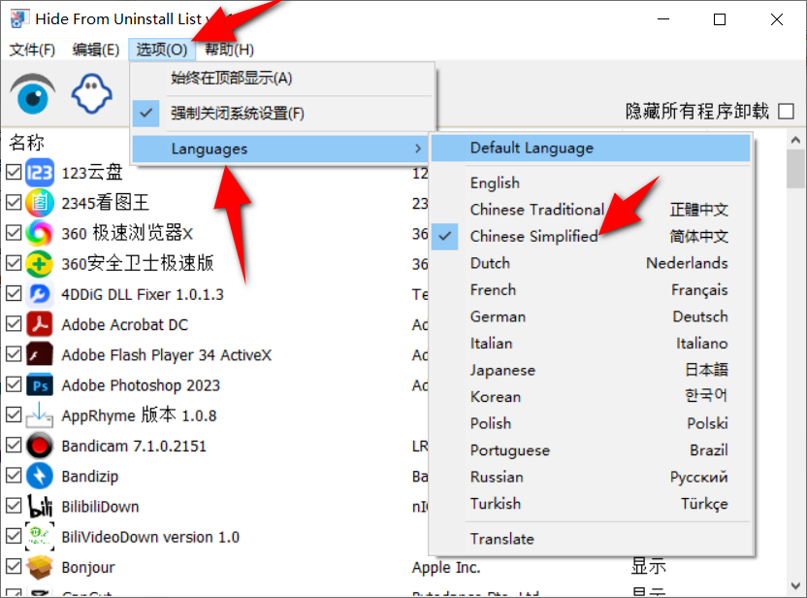Select the 4DDiG DLL Fixer icon
Screen dimensions: 807x598
point(40,294)
